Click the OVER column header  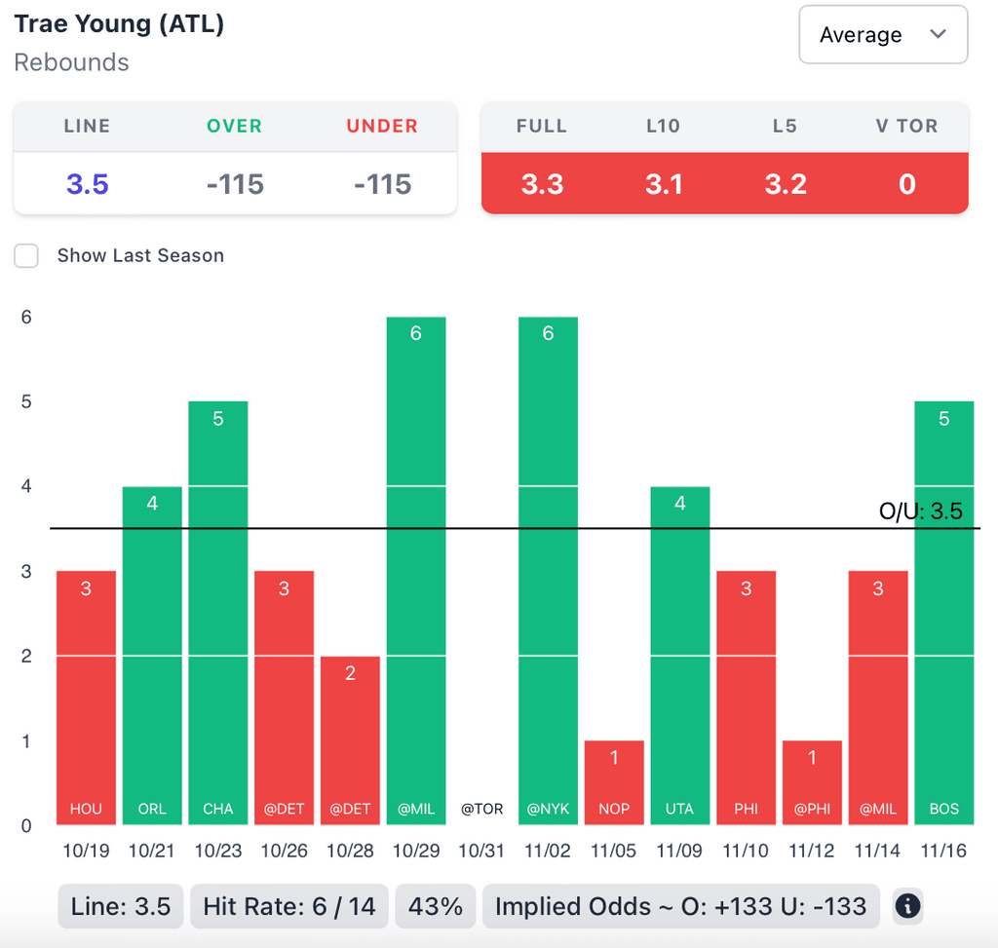tap(234, 126)
